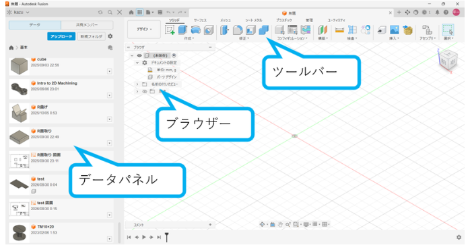Switch to the 共有メンバー tab
Image resolution: width=470 pixels, height=245 pixels.
pyautogui.click(x=87, y=25)
